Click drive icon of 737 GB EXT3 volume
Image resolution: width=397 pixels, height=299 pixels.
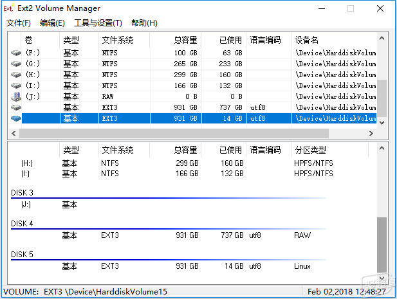(16, 107)
